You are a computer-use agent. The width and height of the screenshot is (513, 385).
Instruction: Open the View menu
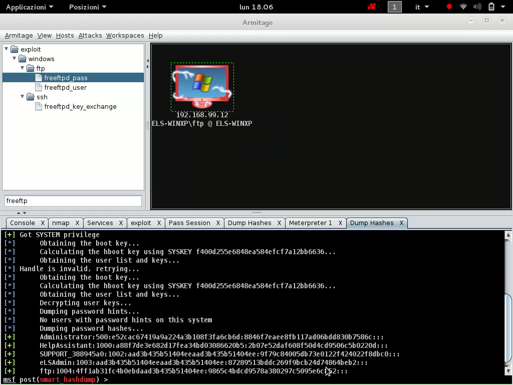pyautogui.click(x=44, y=36)
